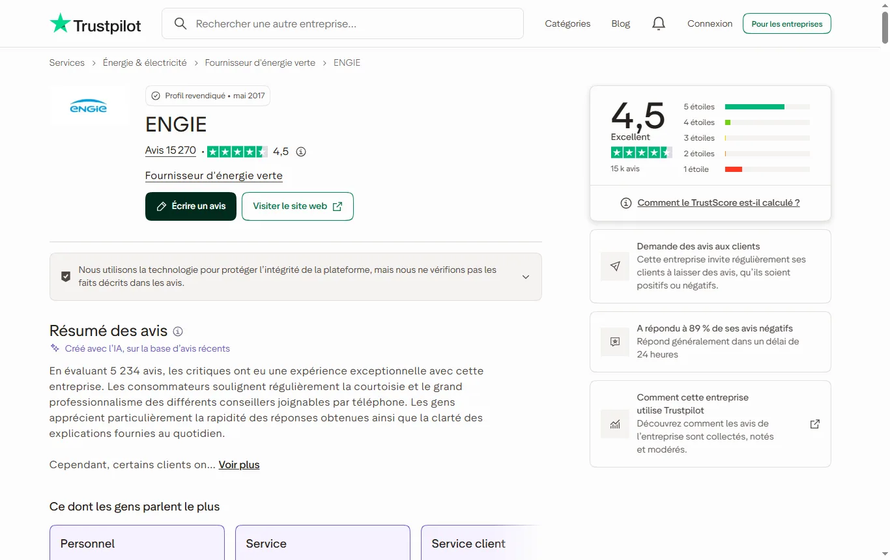
Task: Click the star rating under Excellent
Action: click(641, 152)
